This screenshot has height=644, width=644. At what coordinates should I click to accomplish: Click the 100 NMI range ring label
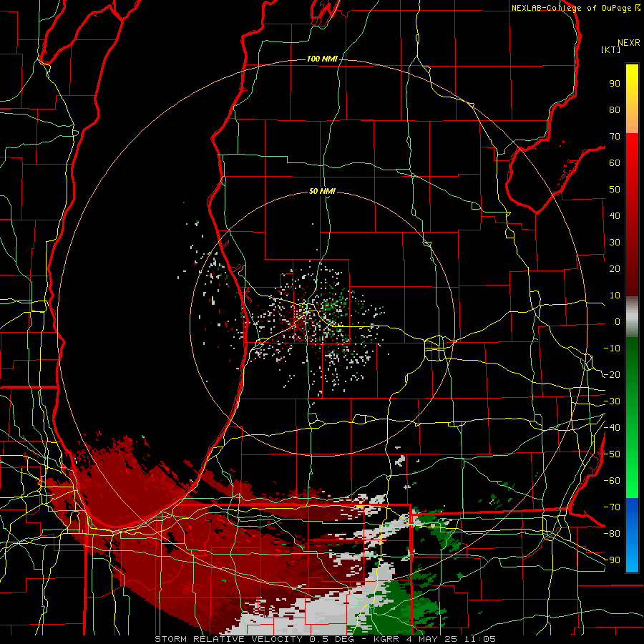tap(322, 59)
